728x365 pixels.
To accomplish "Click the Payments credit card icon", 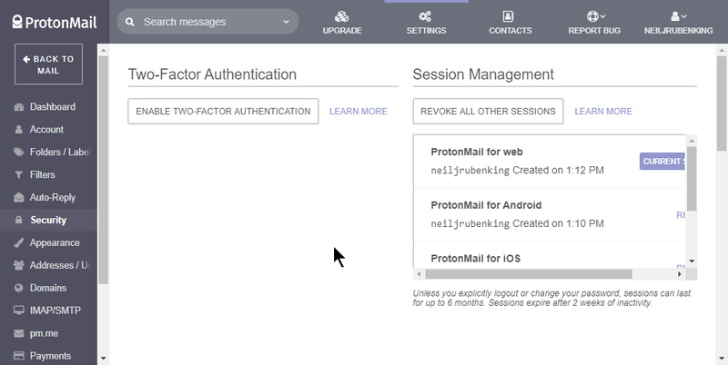I will [x=18, y=356].
